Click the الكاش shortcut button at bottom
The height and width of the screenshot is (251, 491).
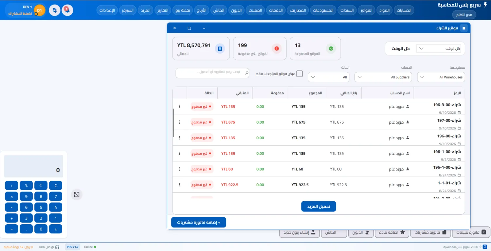pyautogui.click(x=334, y=232)
